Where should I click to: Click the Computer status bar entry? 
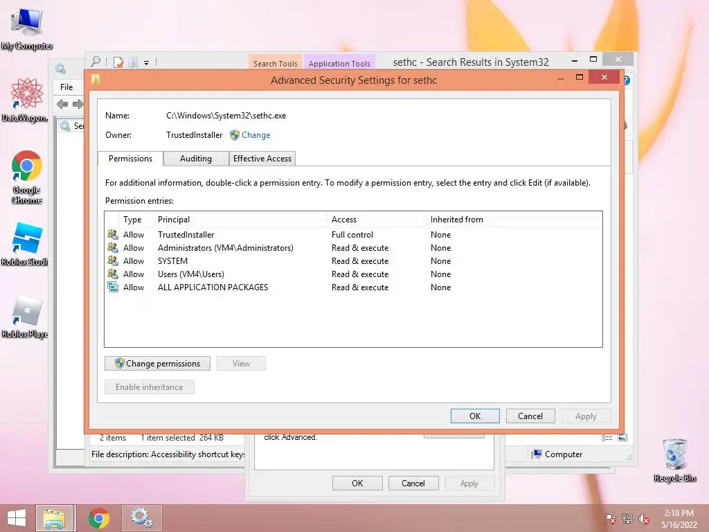tap(557, 454)
